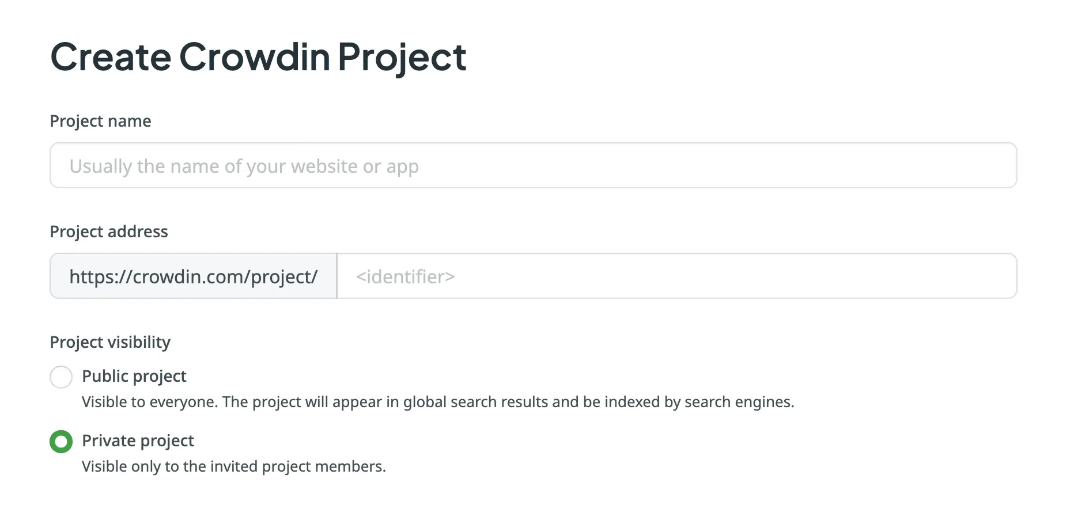This screenshot has width=1074, height=520.
Task: Click the Public project option text
Action: point(134,376)
